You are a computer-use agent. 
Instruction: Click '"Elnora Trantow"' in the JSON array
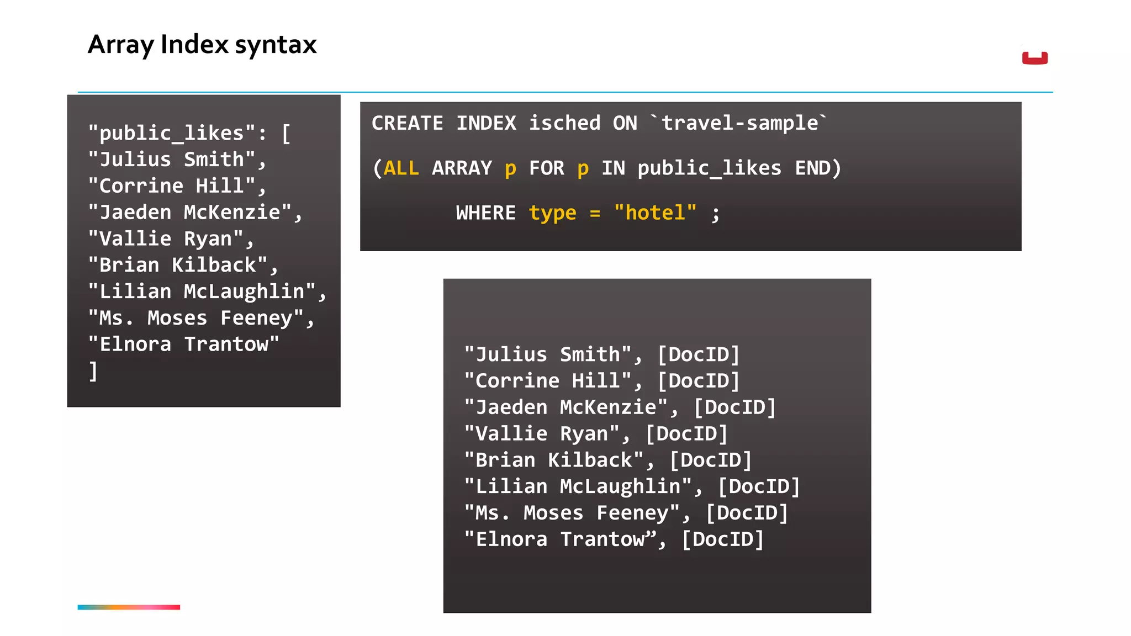[x=184, y=344]
